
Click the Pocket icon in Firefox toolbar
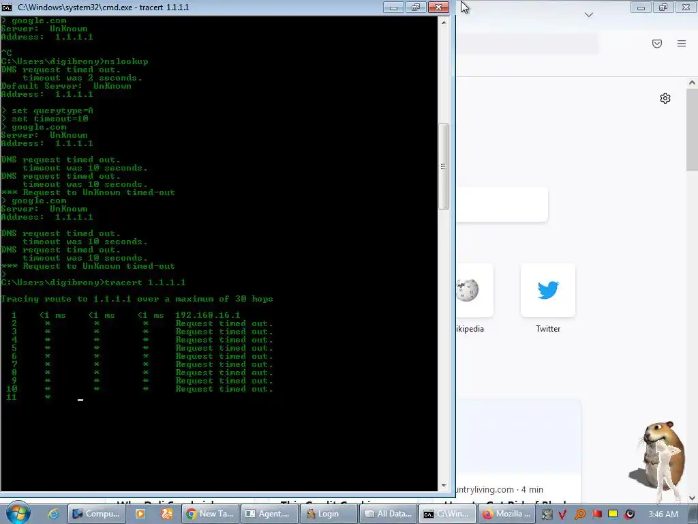coord(657,43)
